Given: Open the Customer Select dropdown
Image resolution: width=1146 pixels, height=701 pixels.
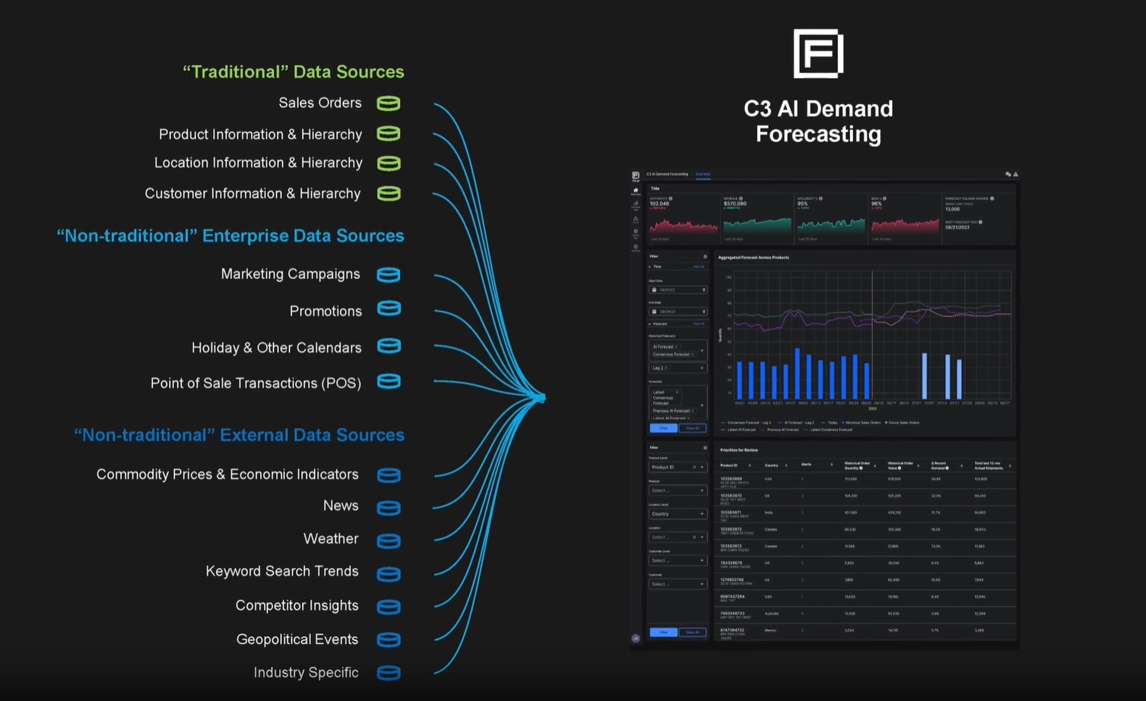Looking at the screenshot, I should point(678,584).
